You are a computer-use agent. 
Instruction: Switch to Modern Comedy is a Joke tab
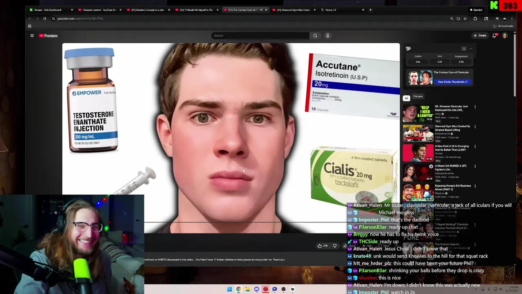pos(148,10)
